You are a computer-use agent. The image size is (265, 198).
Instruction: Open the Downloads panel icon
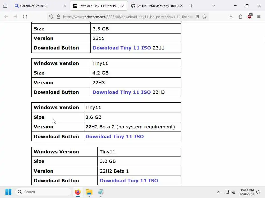pyautogui.click(x=231, y=16)
